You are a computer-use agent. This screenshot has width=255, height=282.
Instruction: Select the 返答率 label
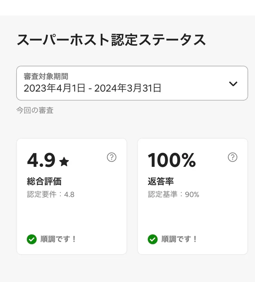coord(161,181)
